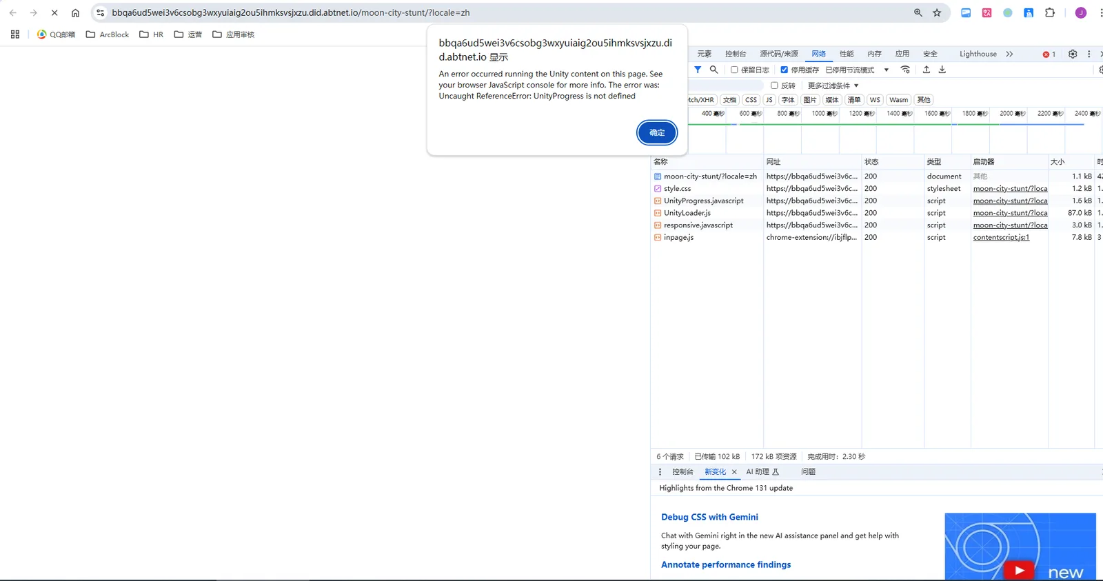Click the browser back arrow
Image resolution: width=1103 pixels, height=581 pixels.
pyautogui.click(x=12, y=12)
